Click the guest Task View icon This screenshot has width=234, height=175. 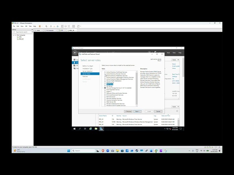pyautogui.click(x=85, y=129)
